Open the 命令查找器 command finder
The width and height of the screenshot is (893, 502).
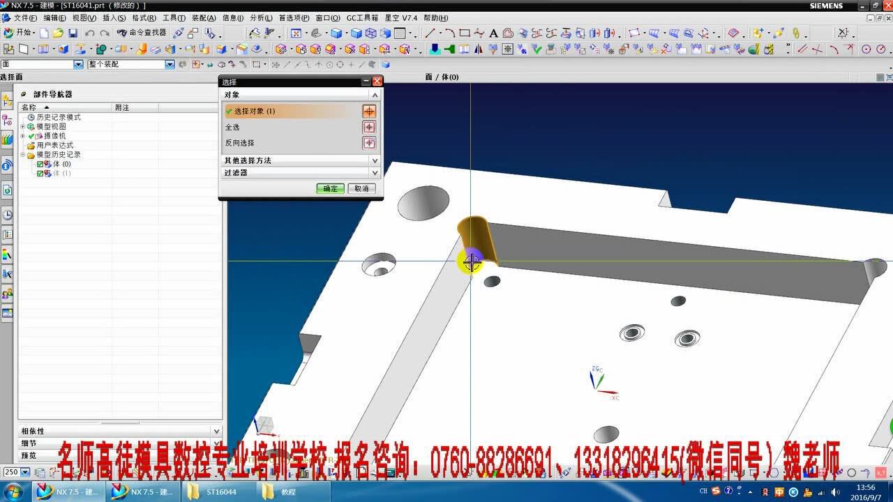(x=142, y=33)
